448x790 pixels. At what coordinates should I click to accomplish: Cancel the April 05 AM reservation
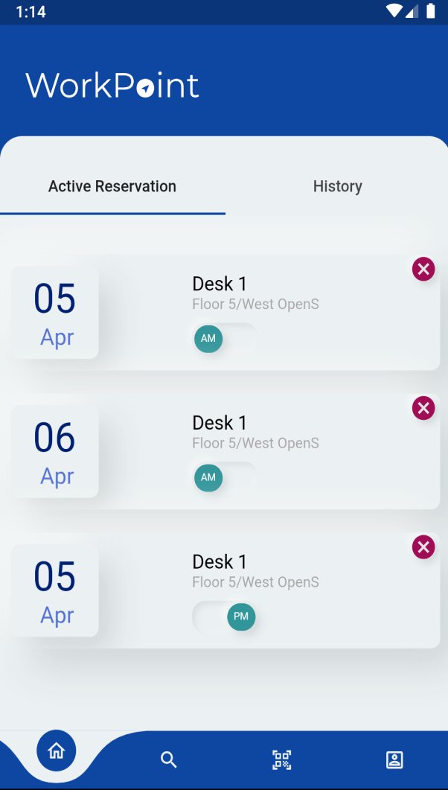(423, 269)
